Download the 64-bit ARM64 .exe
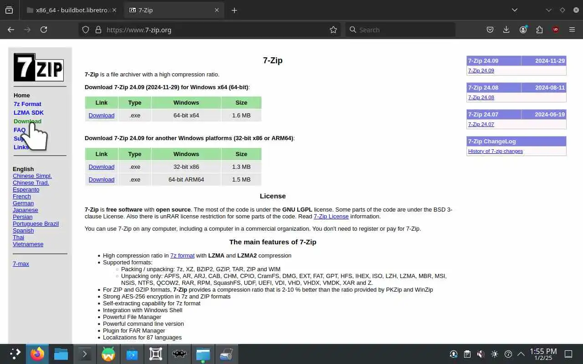583x364 pixels. coord(102,179)
